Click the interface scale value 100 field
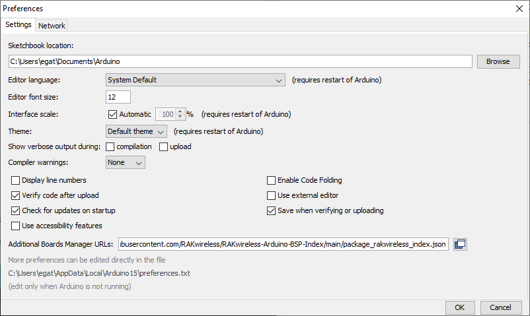 167,114
